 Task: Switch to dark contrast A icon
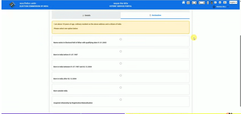tap(212, 3)
